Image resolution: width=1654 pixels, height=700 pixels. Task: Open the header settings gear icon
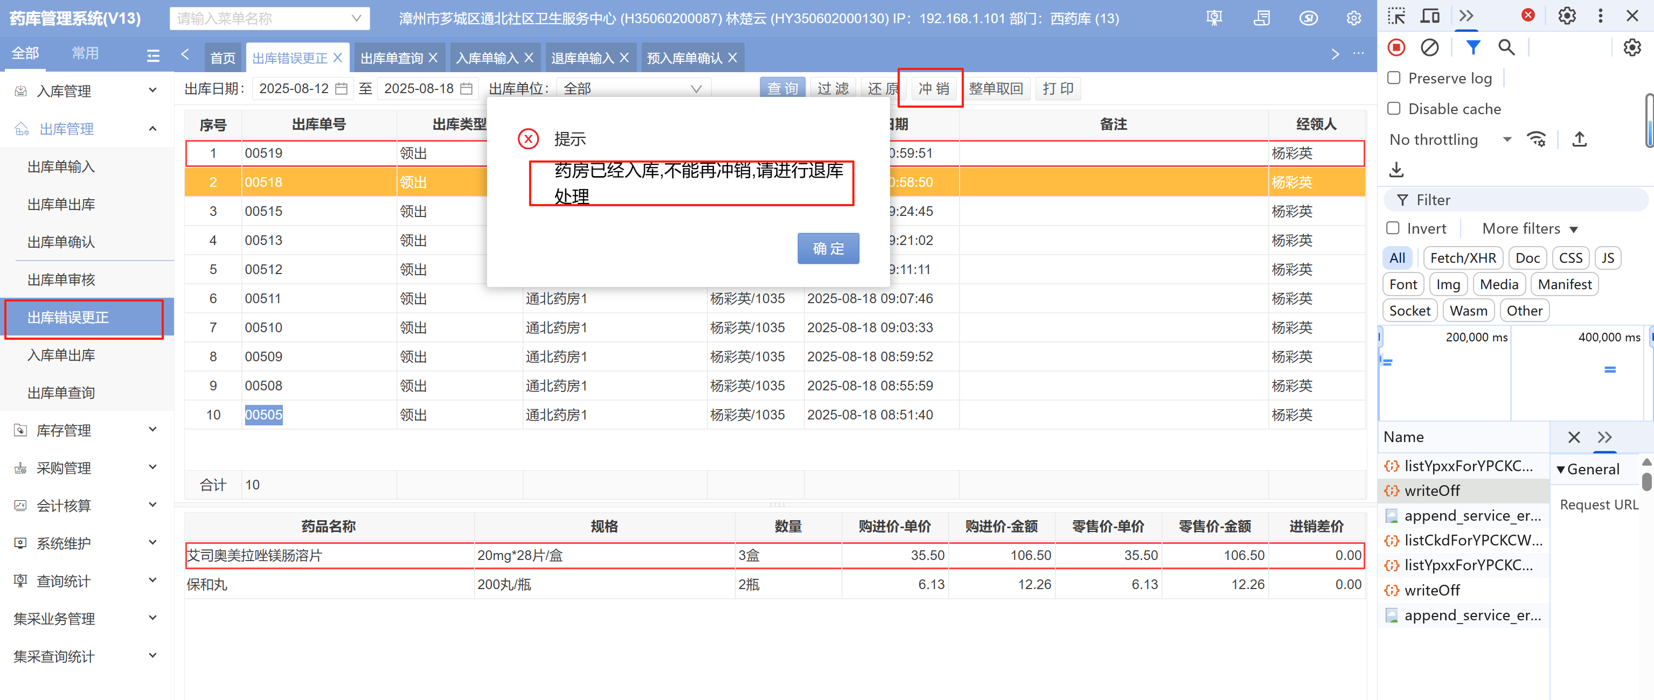click(x=1353, y=19)
